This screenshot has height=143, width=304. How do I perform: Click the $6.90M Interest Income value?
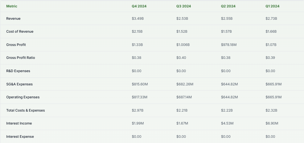272,123
